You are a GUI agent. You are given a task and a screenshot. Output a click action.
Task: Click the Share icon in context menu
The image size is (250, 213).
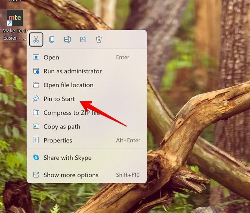83,39
